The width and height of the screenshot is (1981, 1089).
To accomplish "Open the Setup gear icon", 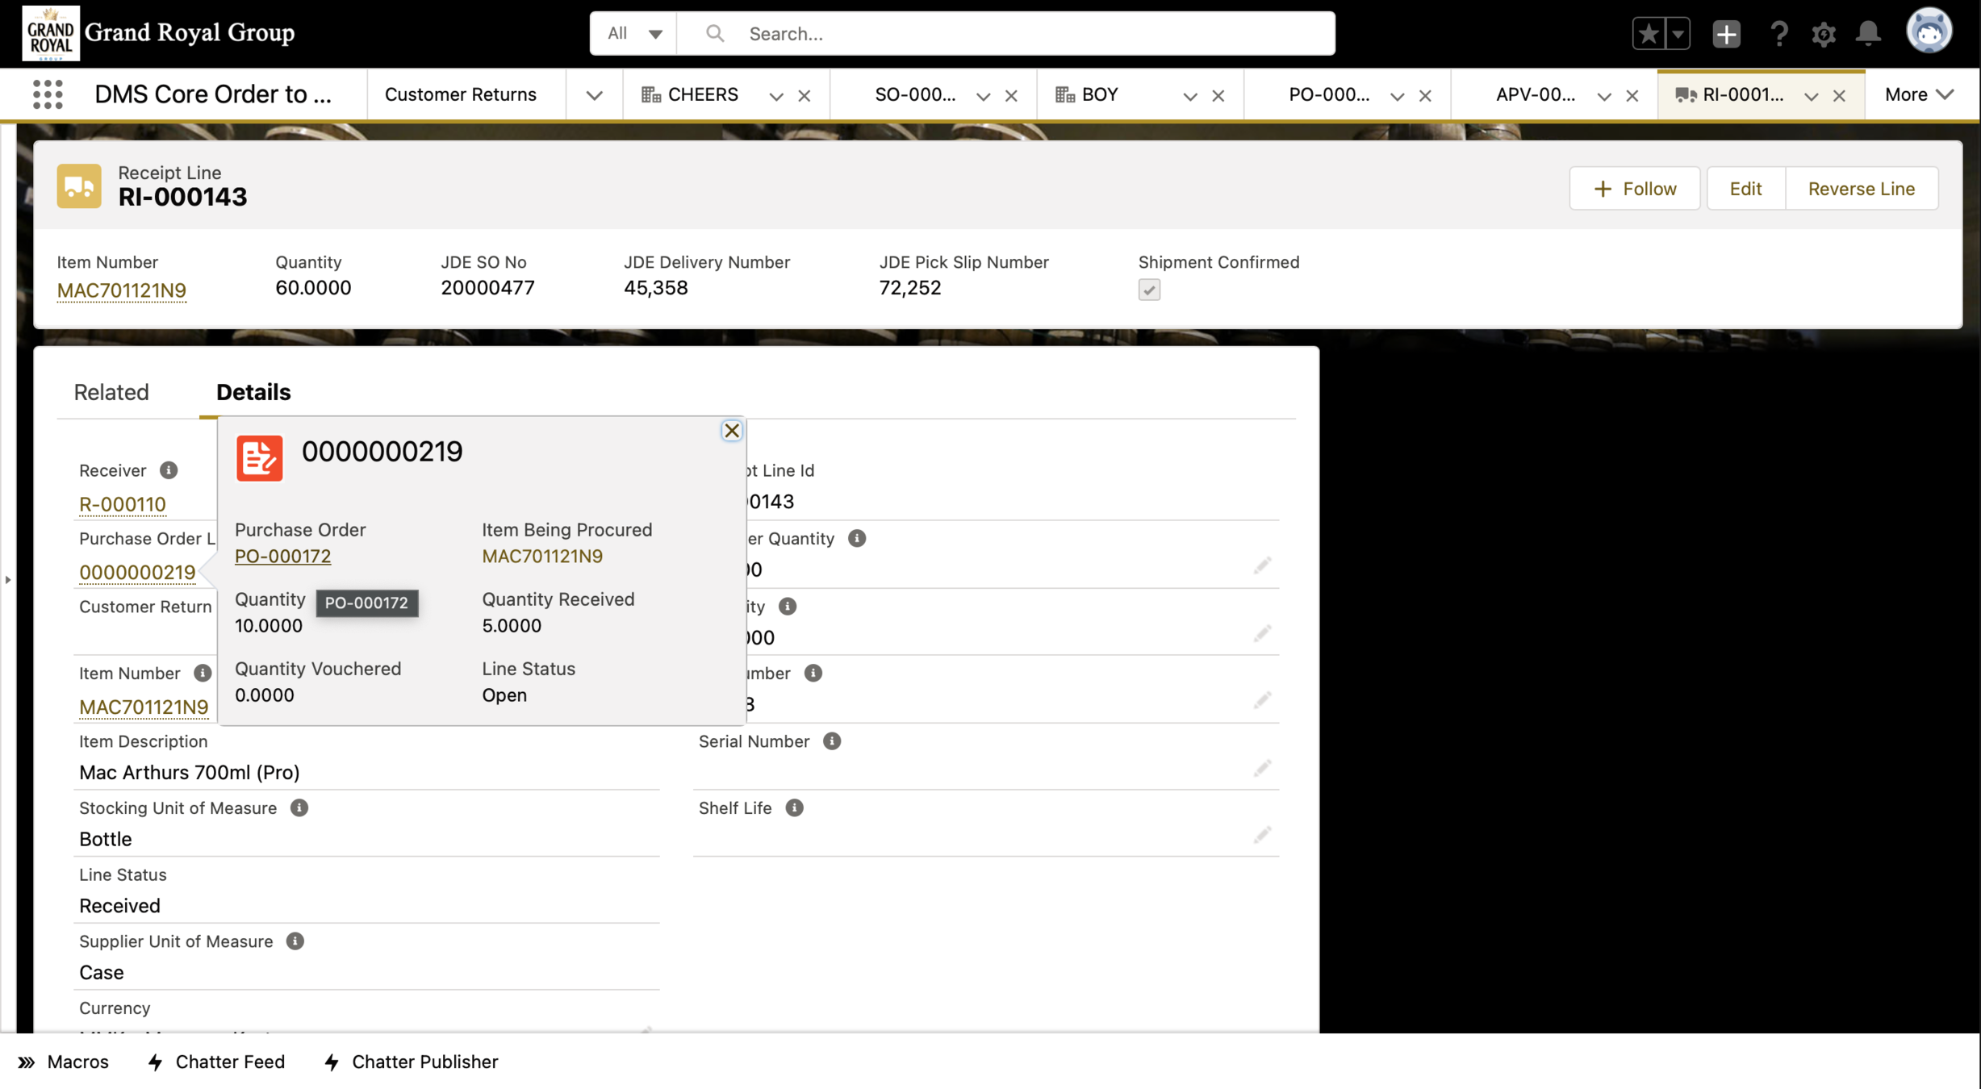I will (x=1823, y=34).
